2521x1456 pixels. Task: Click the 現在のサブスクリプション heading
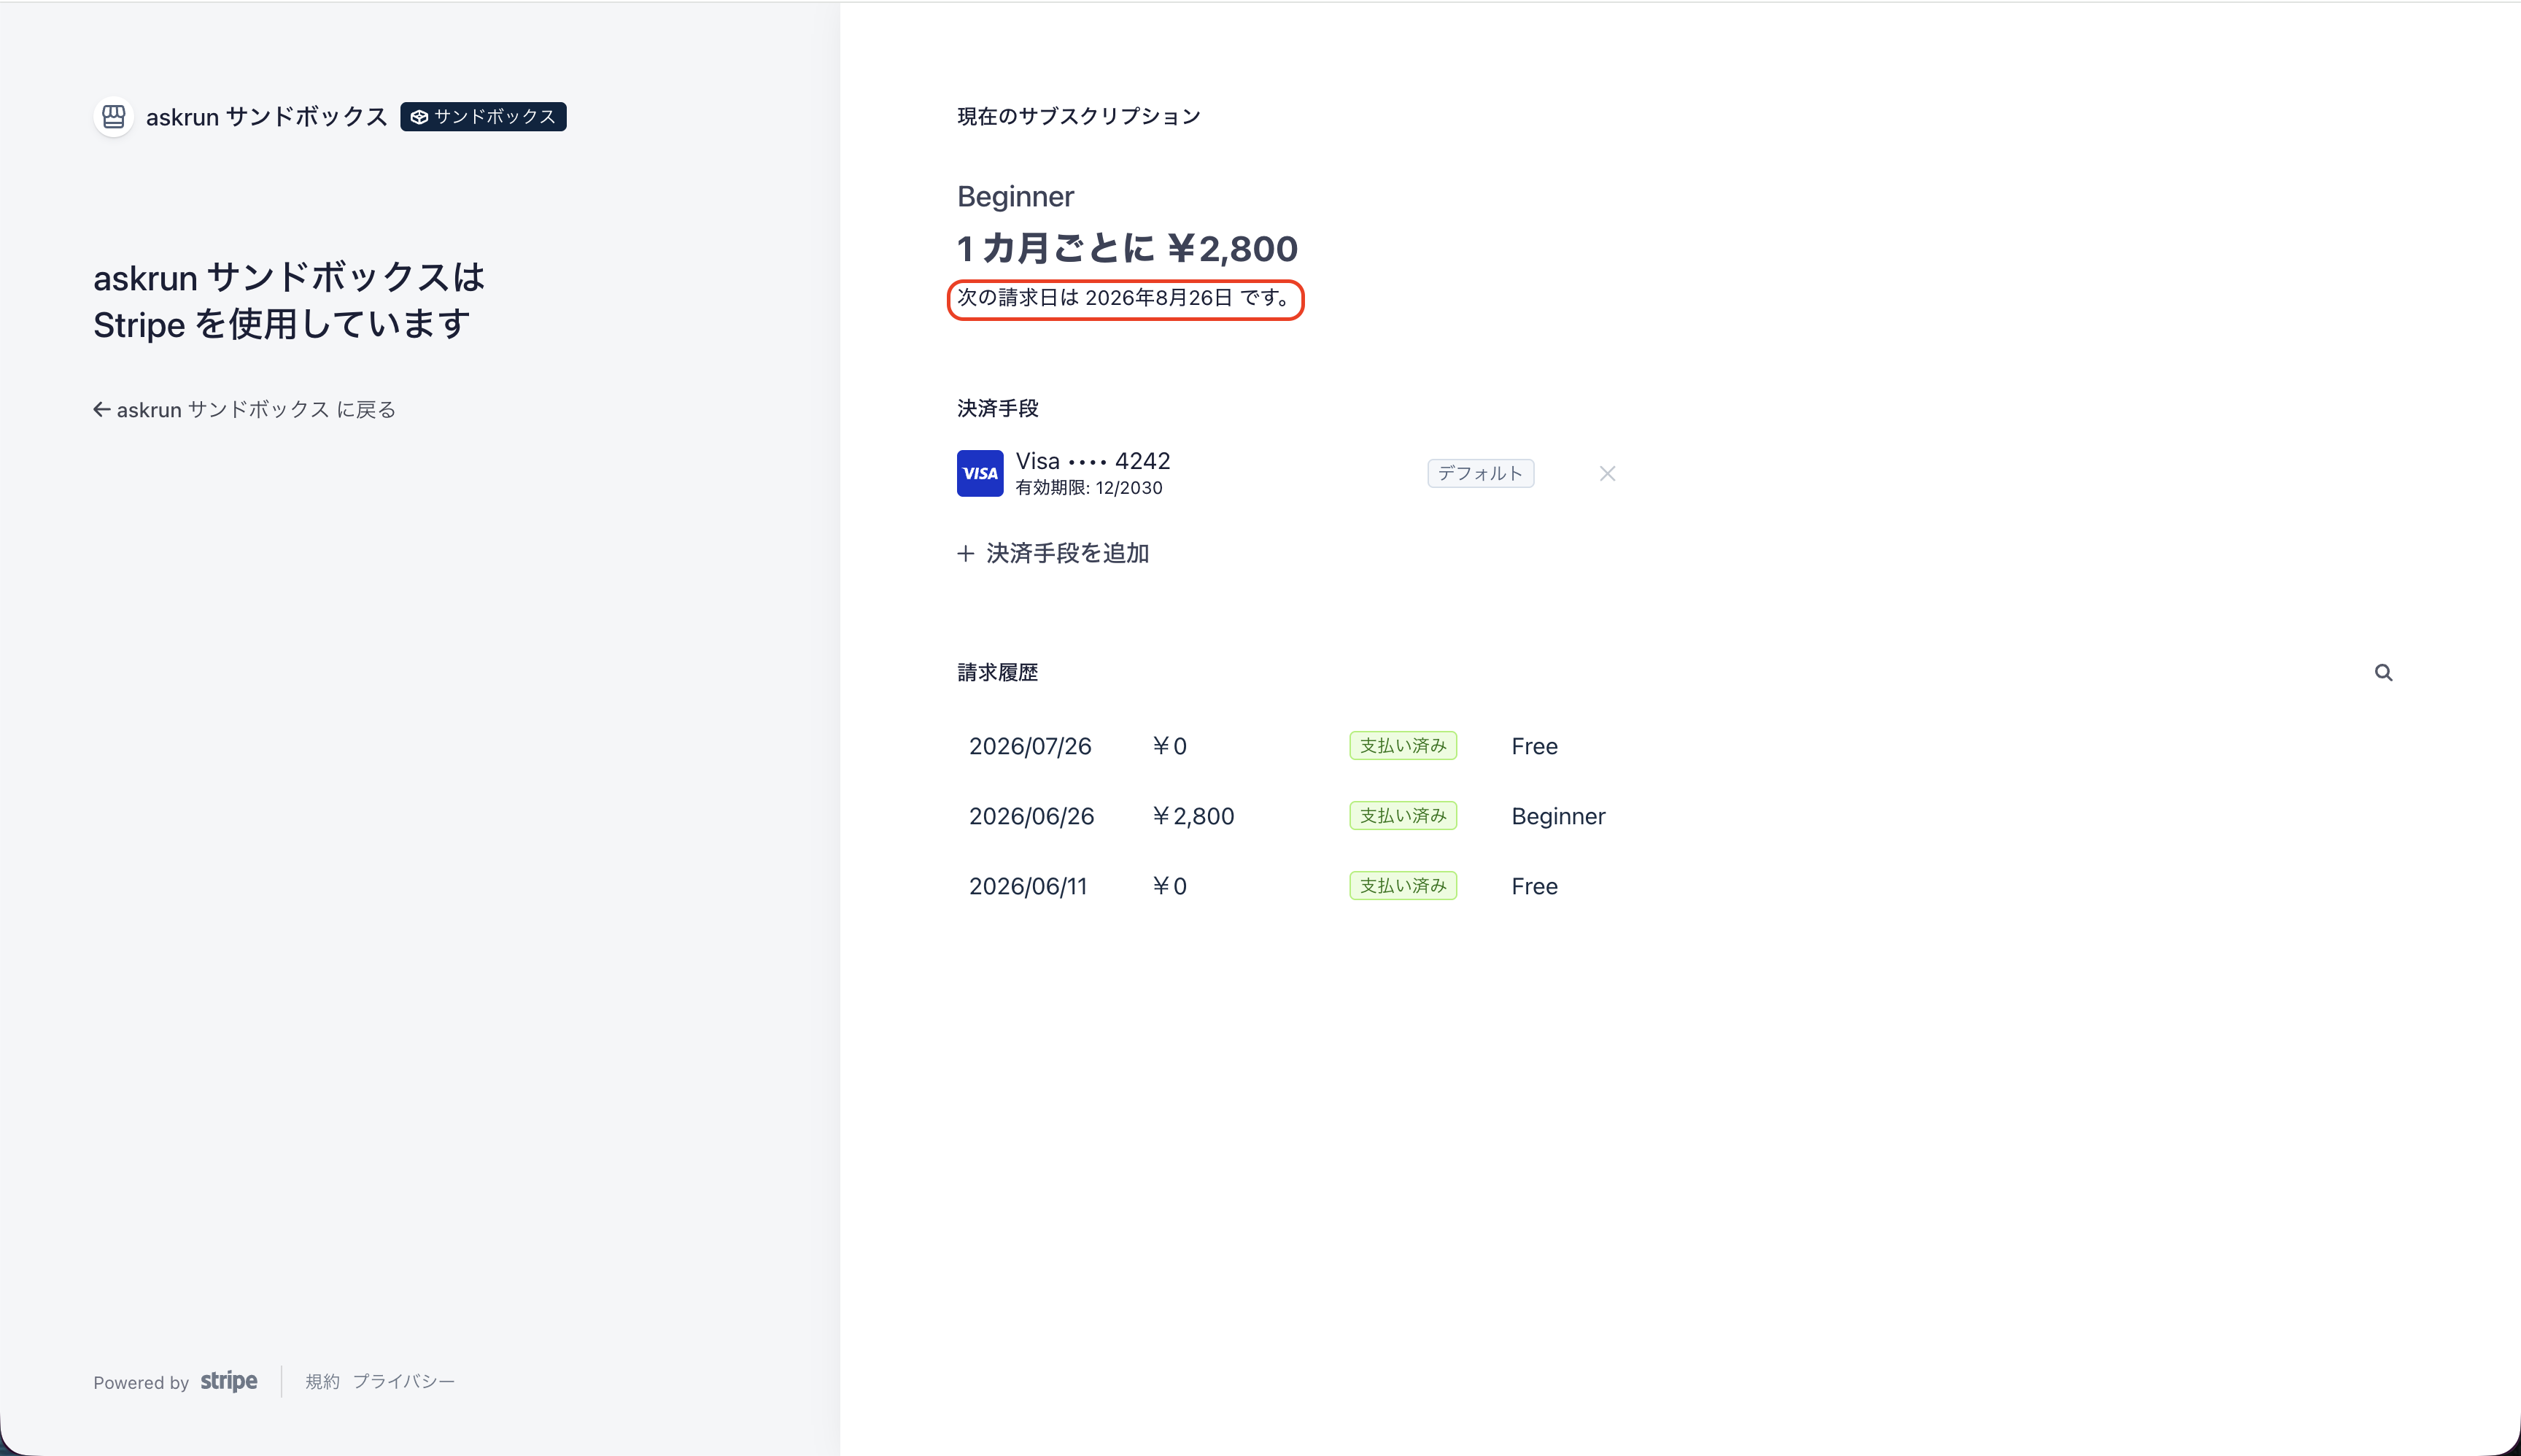[1079, 117]
